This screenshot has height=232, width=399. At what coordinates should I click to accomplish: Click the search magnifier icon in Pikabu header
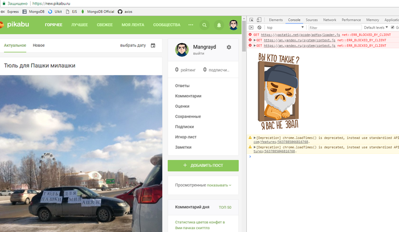tap(205, 25)
